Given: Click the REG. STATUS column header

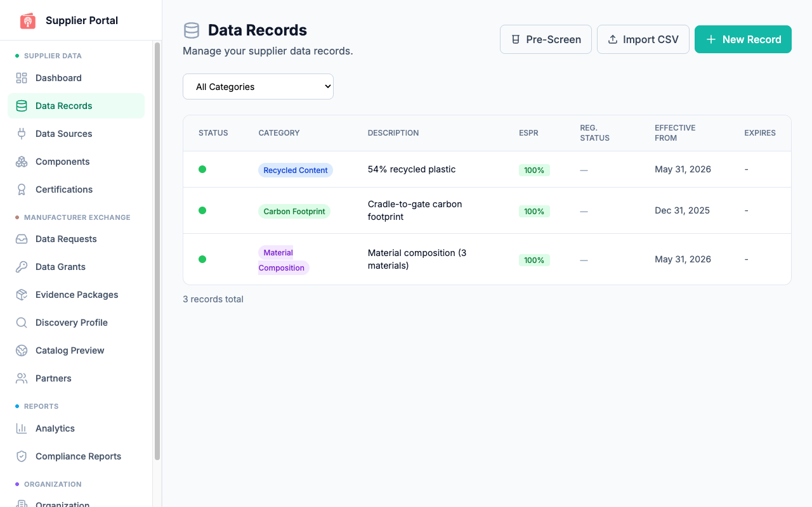Looking at the screenshot, I should click(595, 133).
